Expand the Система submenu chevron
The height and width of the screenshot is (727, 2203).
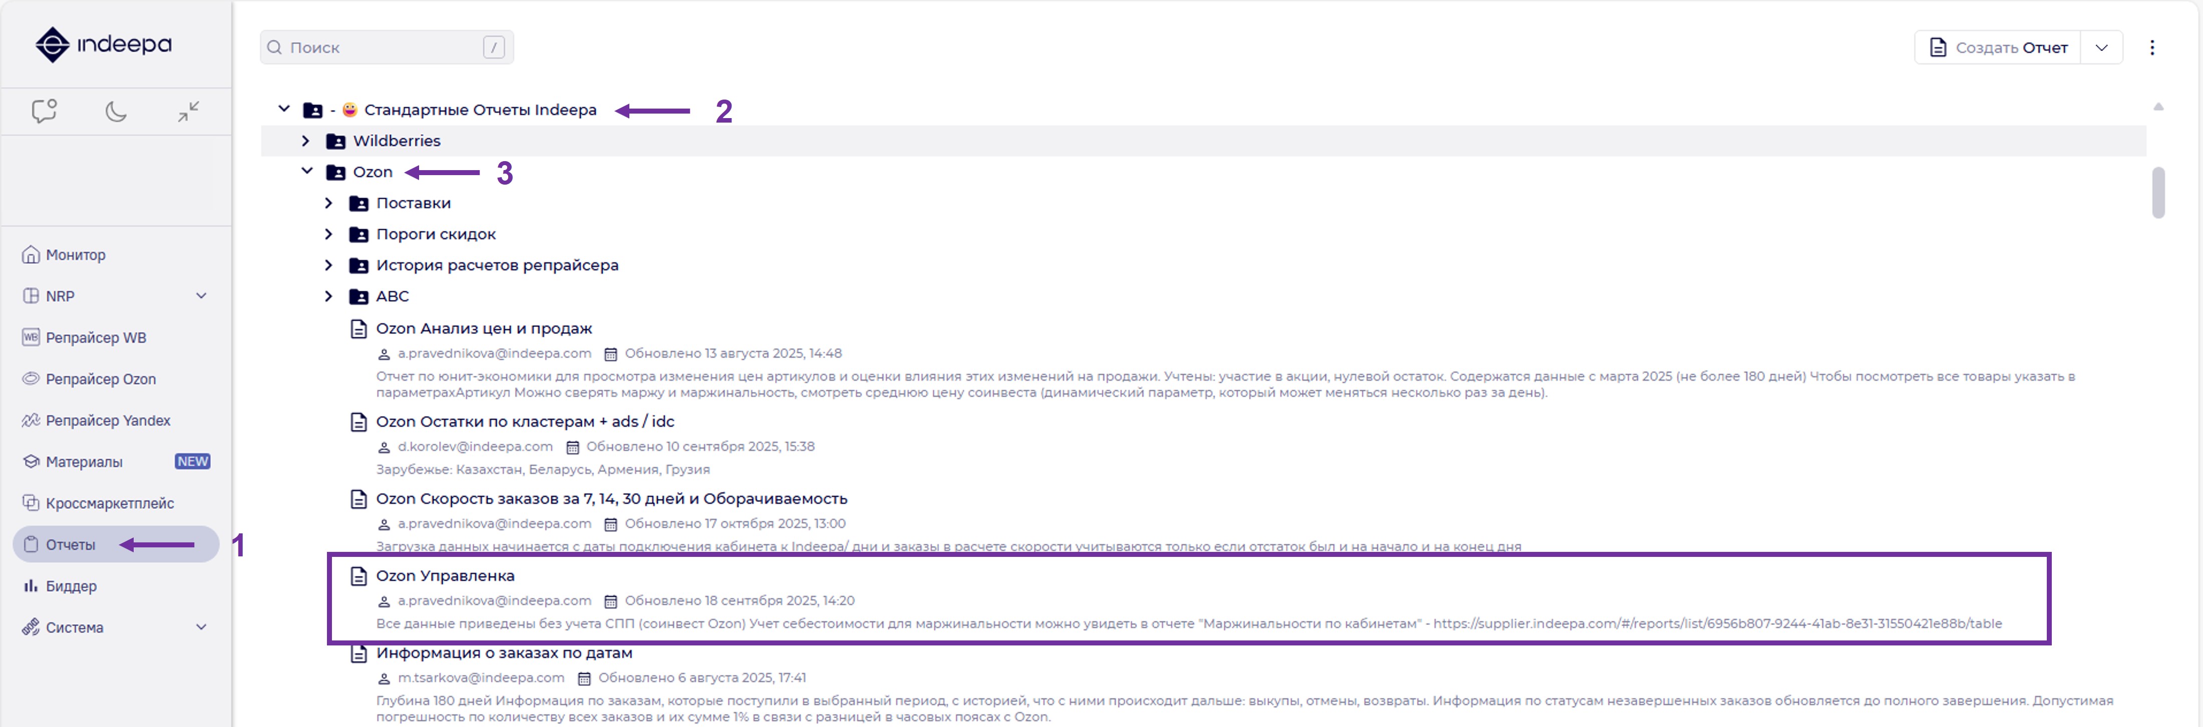201,627
